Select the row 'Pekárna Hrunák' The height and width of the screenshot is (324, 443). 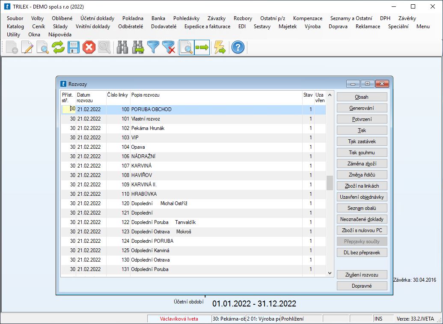(x=193, y=128)
